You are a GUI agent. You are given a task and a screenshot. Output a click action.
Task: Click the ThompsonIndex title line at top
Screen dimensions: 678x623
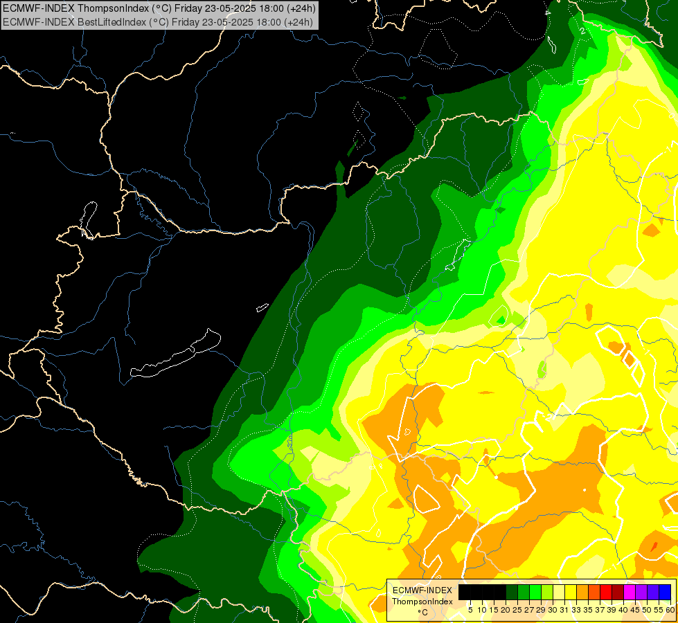tap(159, 8)
